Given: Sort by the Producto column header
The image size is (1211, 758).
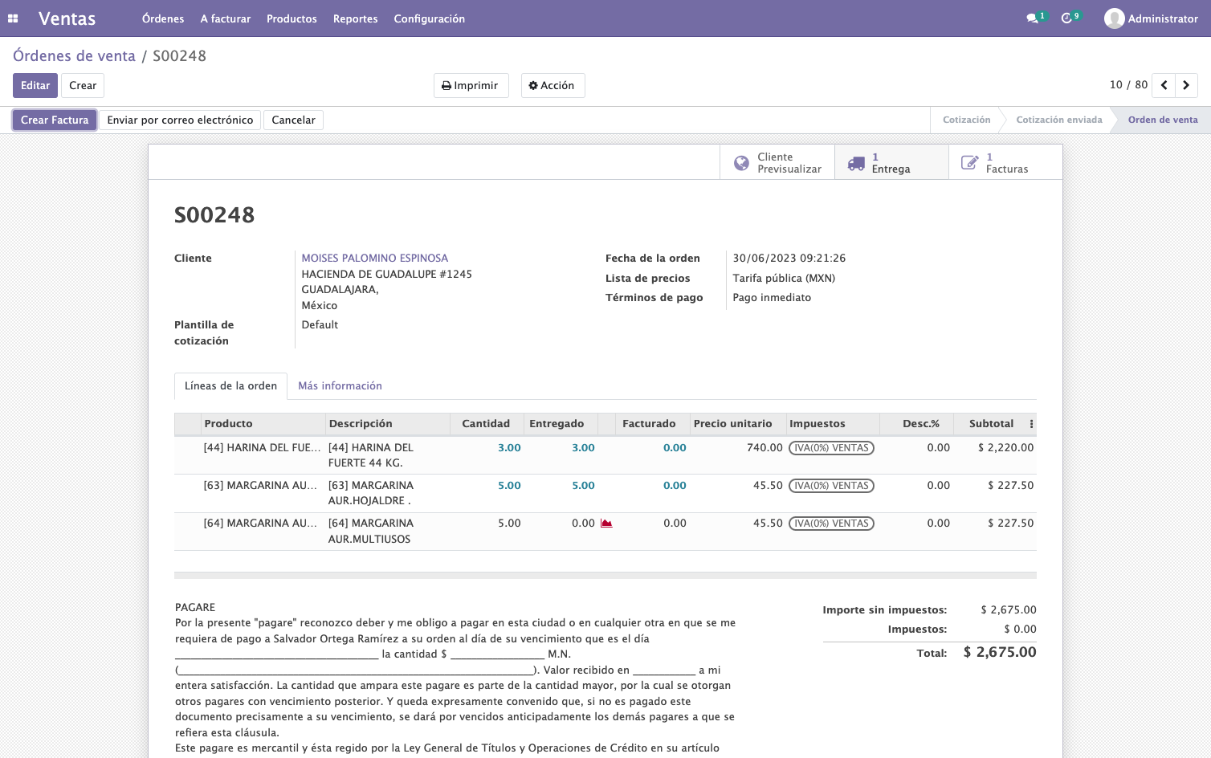Looking at the screenshot, I should click(263, 424).
